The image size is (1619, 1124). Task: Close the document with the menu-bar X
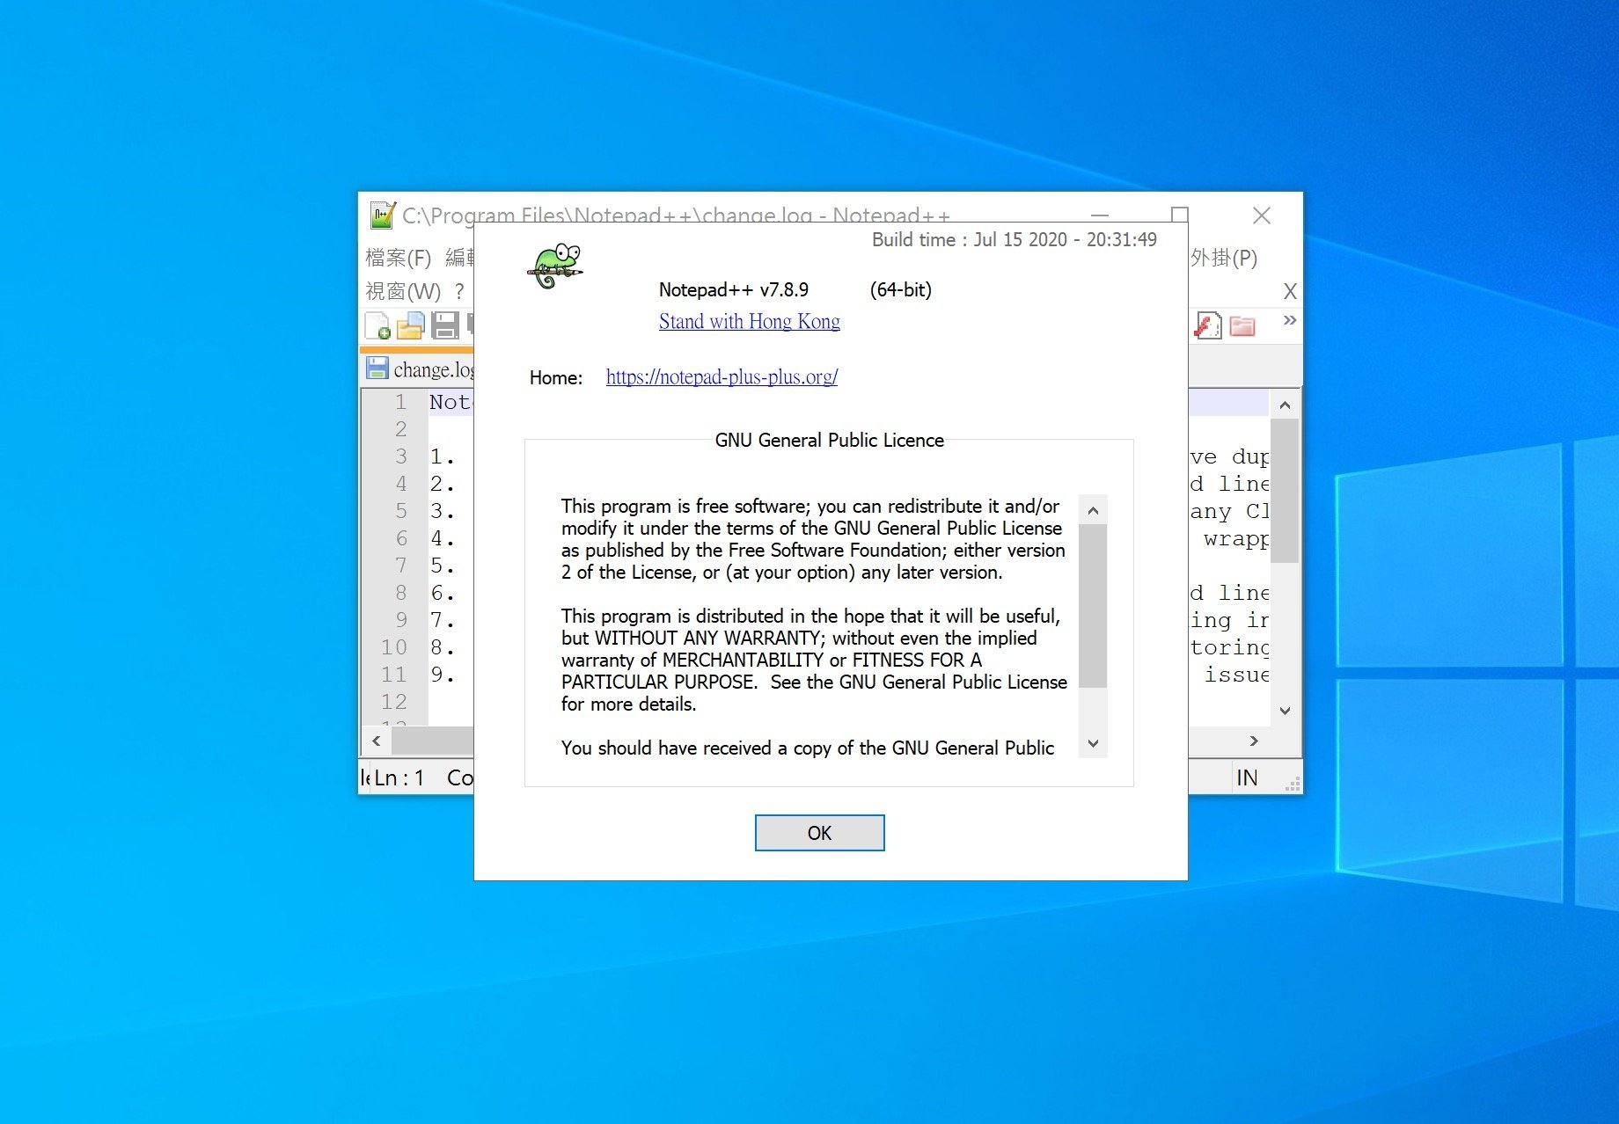[x=1290, y=291]
